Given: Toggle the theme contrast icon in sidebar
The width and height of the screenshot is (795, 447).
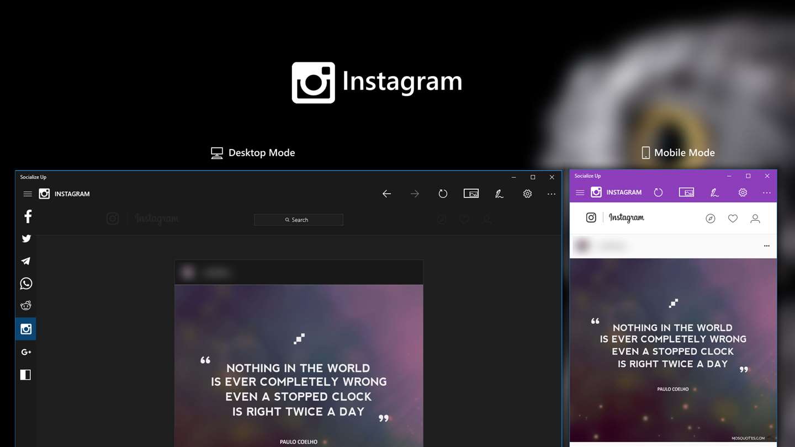Looking at the screenshot, I should point(26,375).
